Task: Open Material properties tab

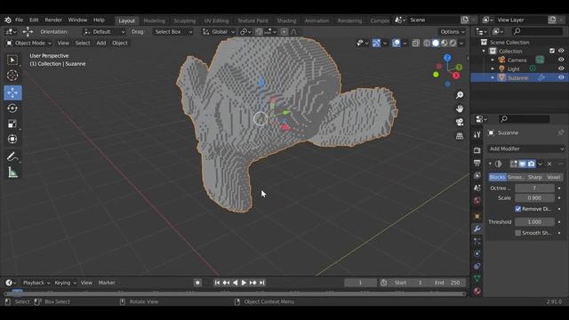Action: 477,291
